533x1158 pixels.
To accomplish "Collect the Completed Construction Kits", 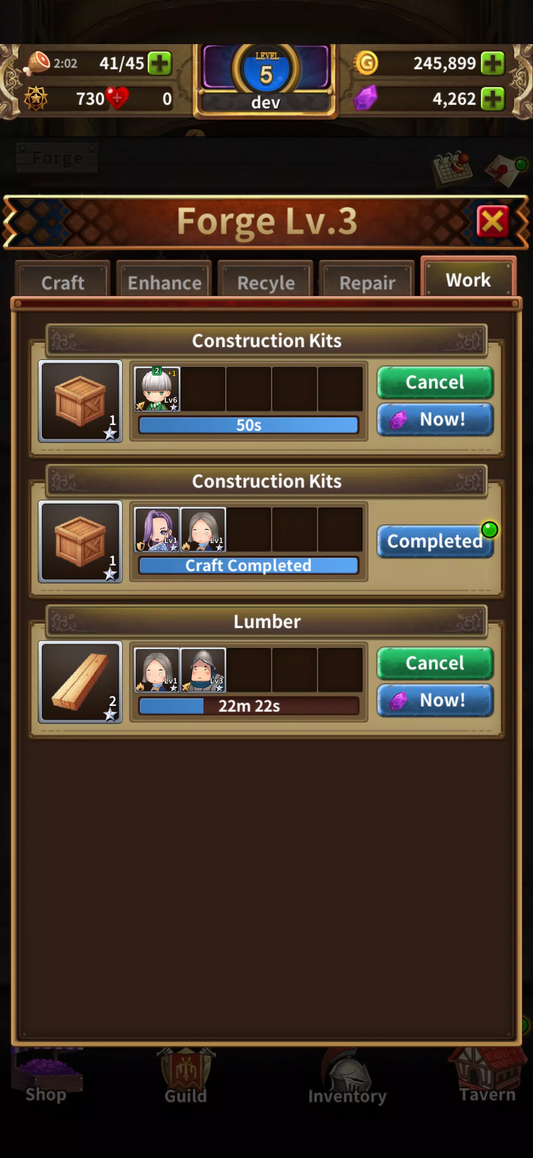I will 435,541.
